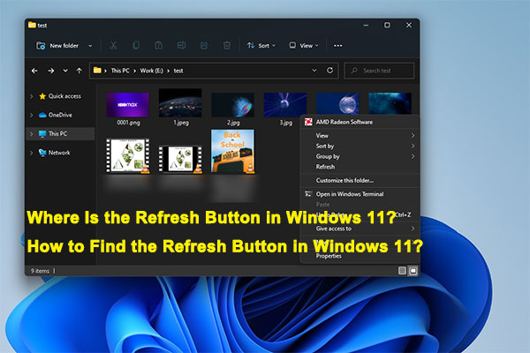Select the larger video filmstrip thumbnail
The height and width of the screenshot is (353, 530).
tap(128, 155)
